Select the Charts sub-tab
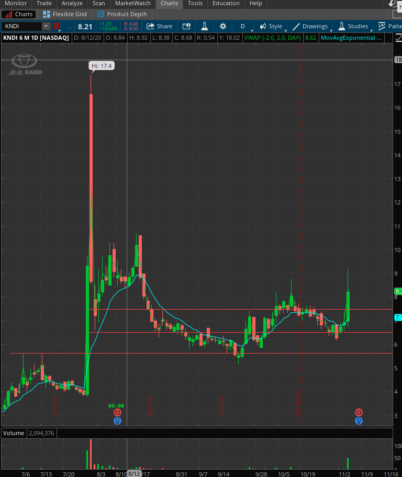The image size is (402, 477). click(x=19, y=14)
